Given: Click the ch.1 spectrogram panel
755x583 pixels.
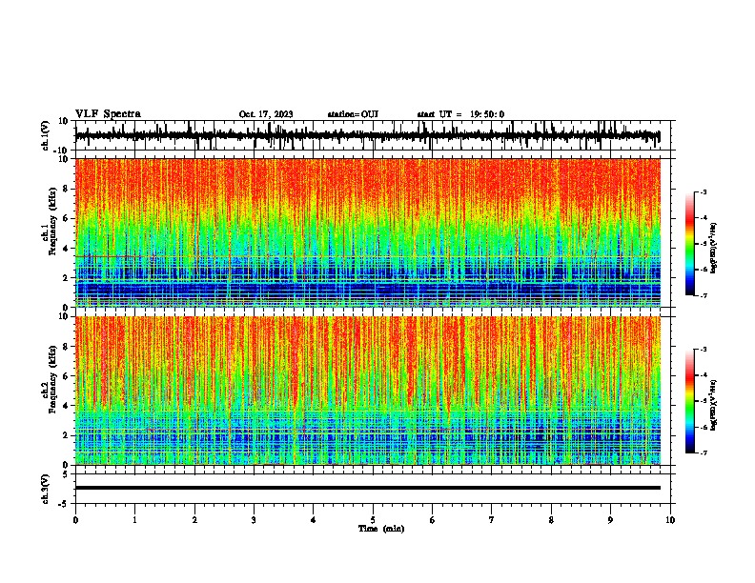Looking at the screenshot, I should tap(368, 232).
